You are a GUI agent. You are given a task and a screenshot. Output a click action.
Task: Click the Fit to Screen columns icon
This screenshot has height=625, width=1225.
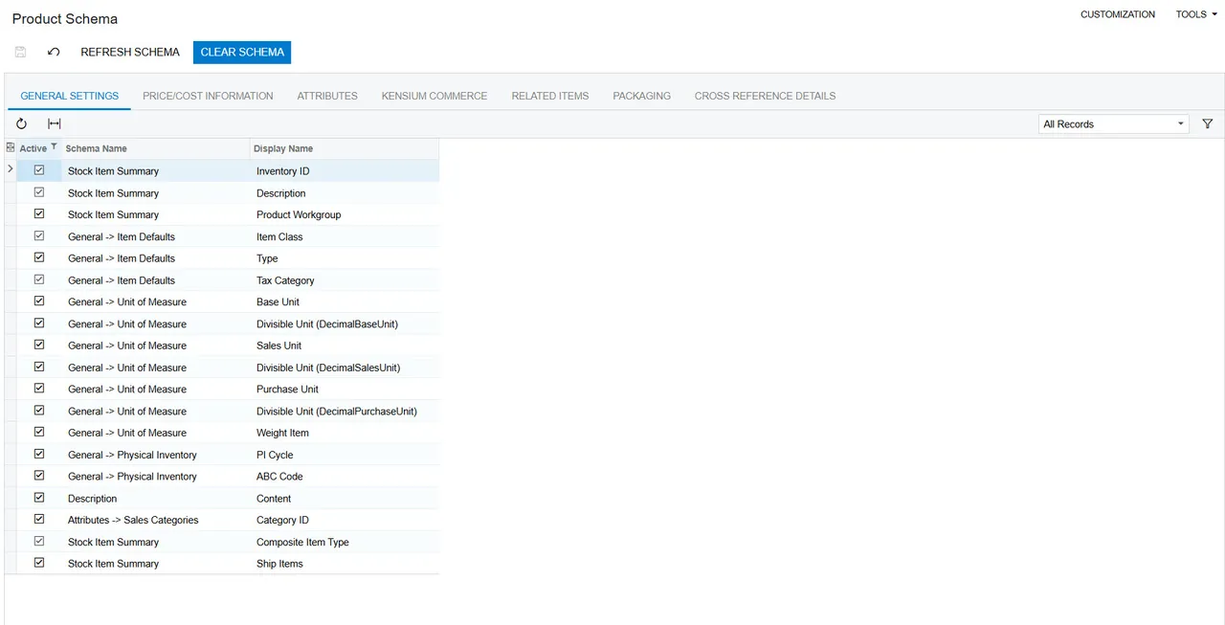point(55,123)
